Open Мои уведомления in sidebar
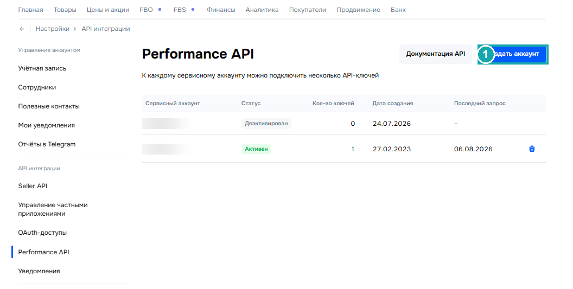The height and width of the screenshot is (289, 573). tap(47, 125)
